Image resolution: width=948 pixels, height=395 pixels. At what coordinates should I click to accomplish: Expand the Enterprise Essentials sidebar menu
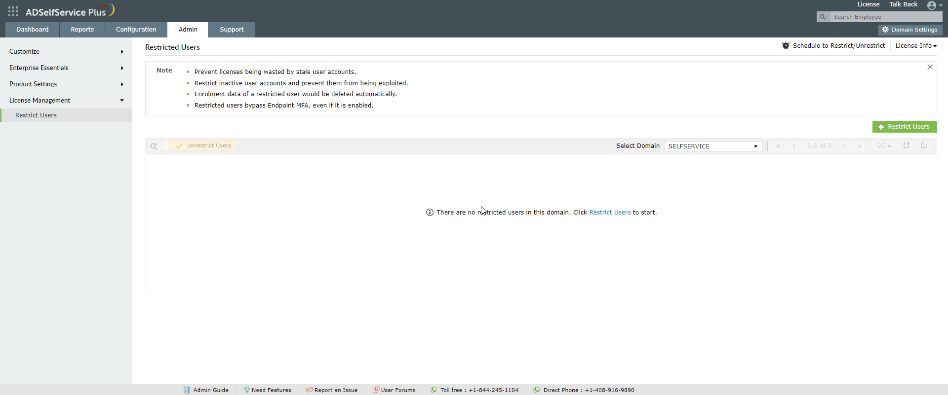click(66, 68)
